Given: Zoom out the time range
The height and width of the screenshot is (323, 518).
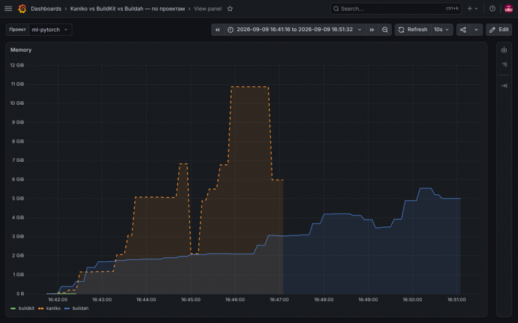Looking at the screenshot, I should [x=385, y=30].
